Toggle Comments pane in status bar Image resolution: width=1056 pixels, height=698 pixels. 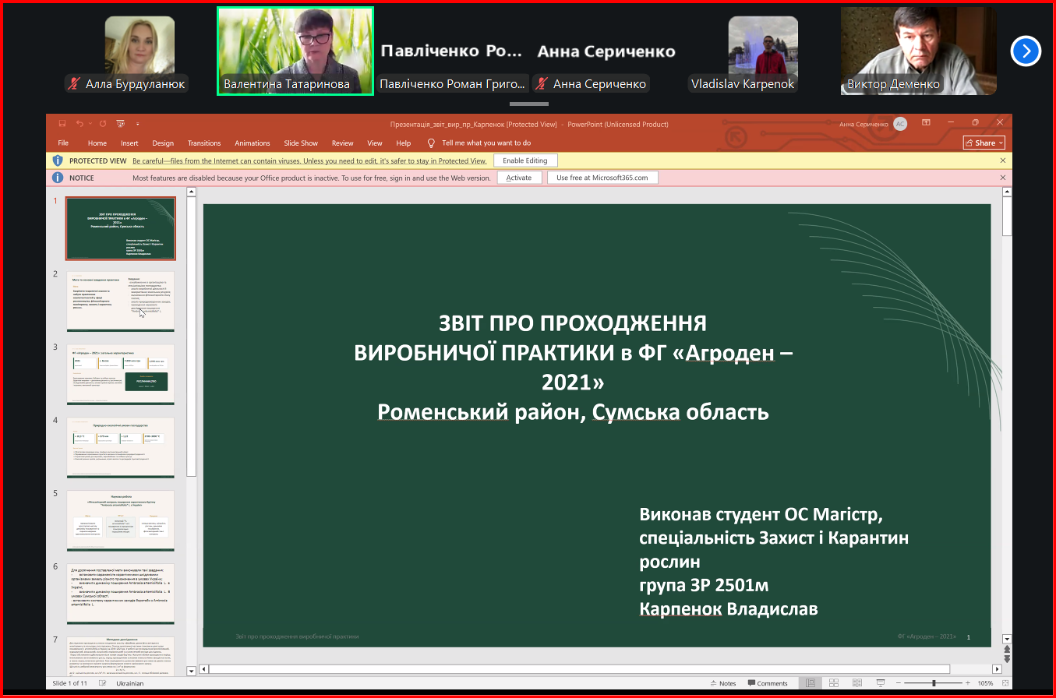(768, 683)
